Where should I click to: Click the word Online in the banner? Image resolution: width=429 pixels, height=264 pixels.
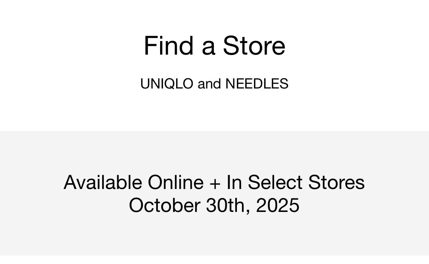click(175, 182)
